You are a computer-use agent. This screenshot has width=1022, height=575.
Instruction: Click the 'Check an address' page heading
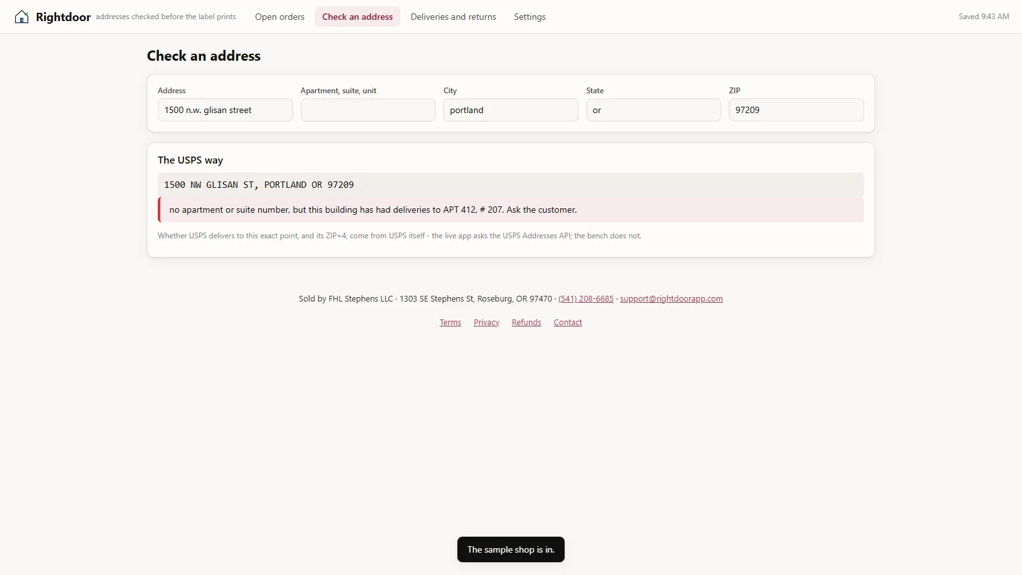tap(204, 56)
